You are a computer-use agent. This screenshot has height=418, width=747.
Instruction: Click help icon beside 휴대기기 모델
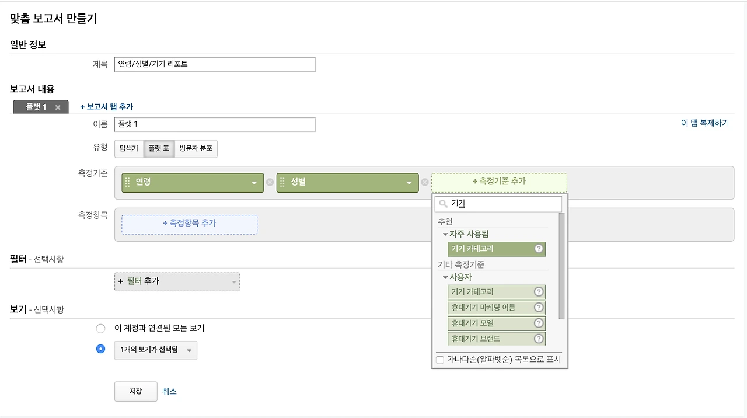[x=539, y=323]
